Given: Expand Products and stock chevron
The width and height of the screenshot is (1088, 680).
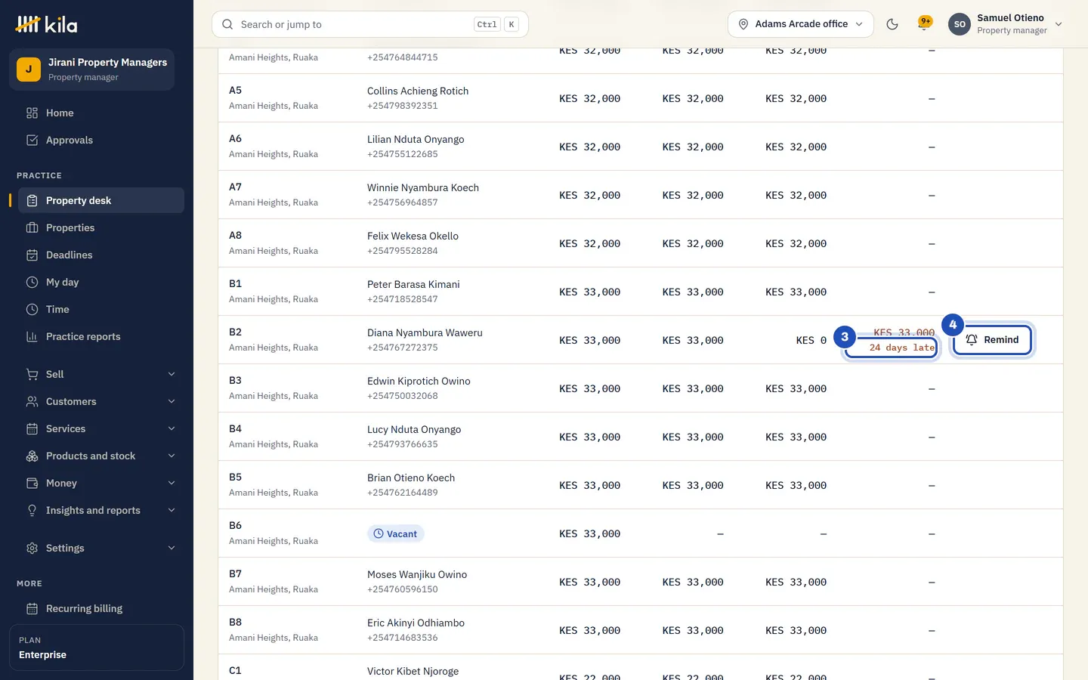Looking at the screenshot, I should (x=172, y=456).
